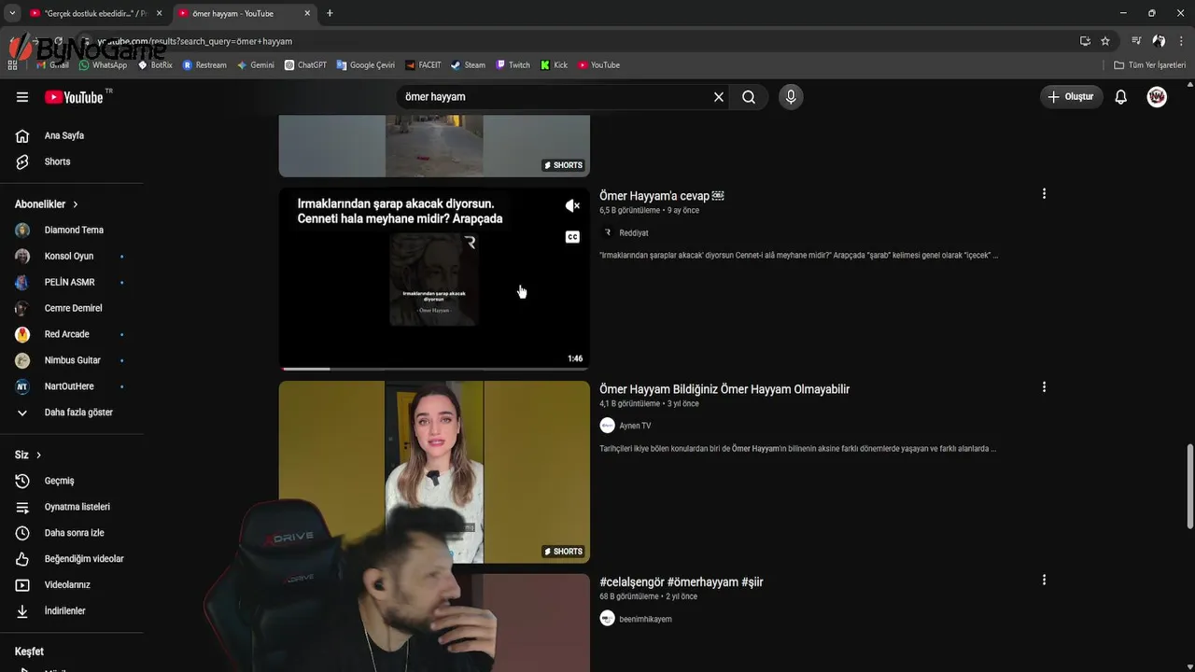Image resolution: width=1195 pixels, height=672 pixels.
Task: Open the Nimbus Guitar subscription
Action: (72, 360)
